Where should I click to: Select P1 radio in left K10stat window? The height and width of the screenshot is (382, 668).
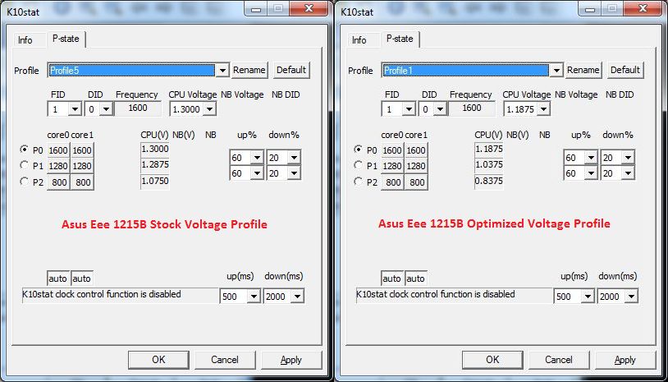click(x=24, y=165)
